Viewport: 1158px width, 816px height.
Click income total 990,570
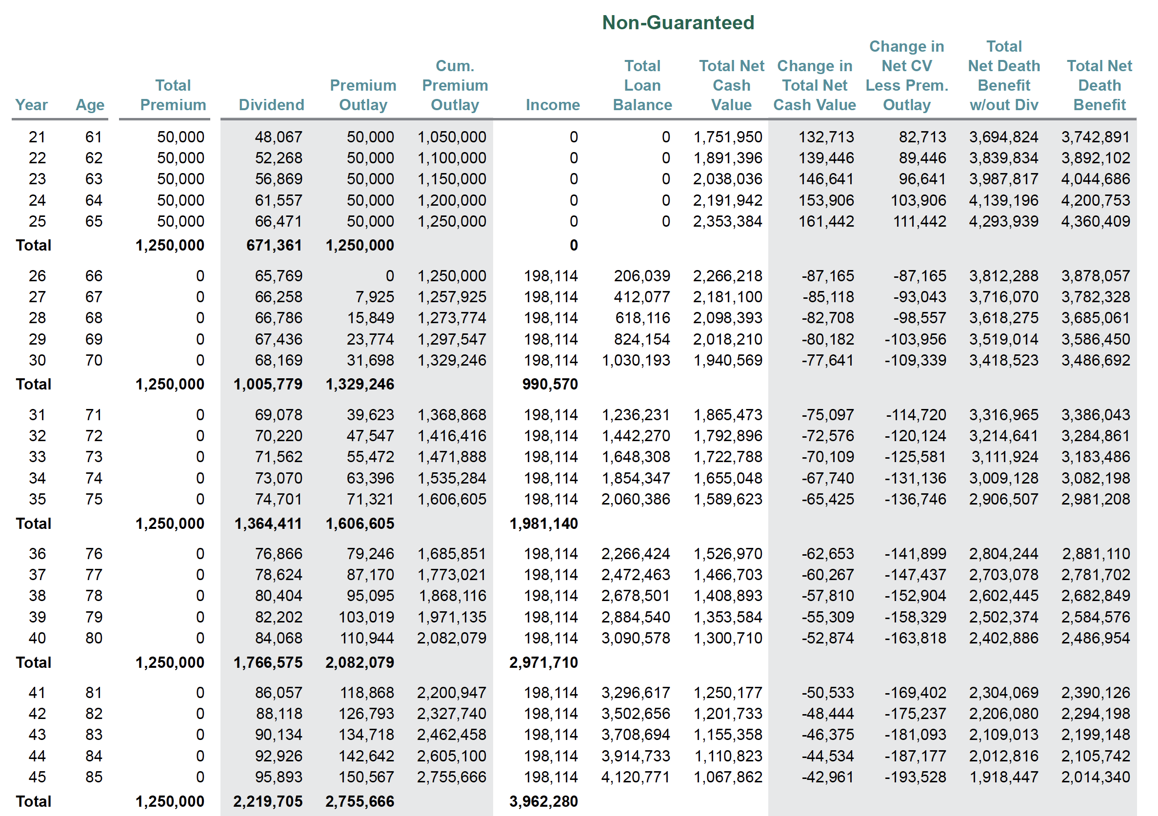(550, 385)
